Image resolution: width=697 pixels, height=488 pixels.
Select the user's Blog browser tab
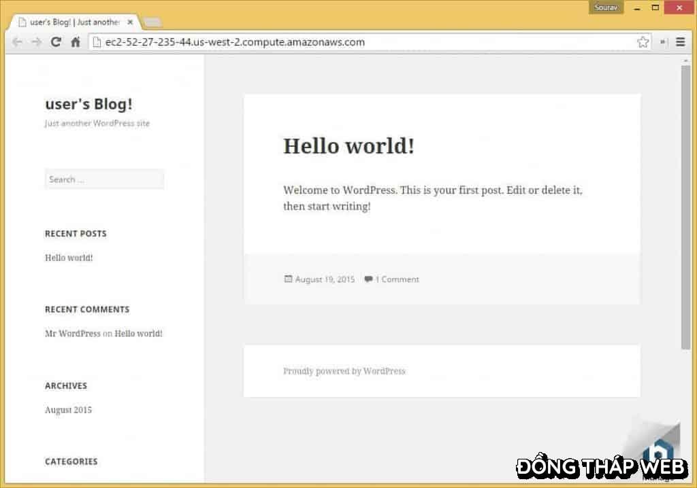coord(74,22)
